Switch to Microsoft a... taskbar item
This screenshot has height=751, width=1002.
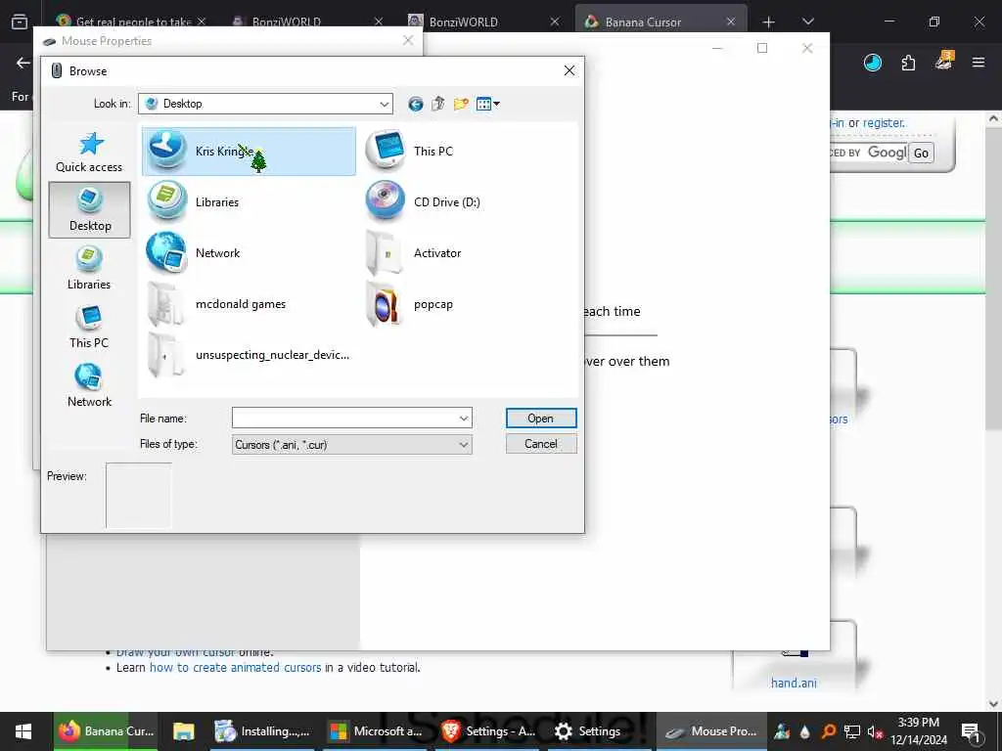coord(375,731)
